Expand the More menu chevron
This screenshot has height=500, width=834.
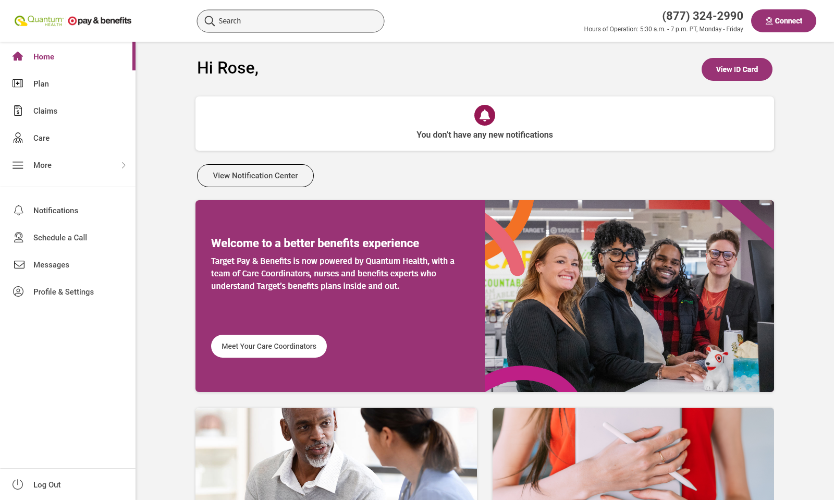(124, 165)
